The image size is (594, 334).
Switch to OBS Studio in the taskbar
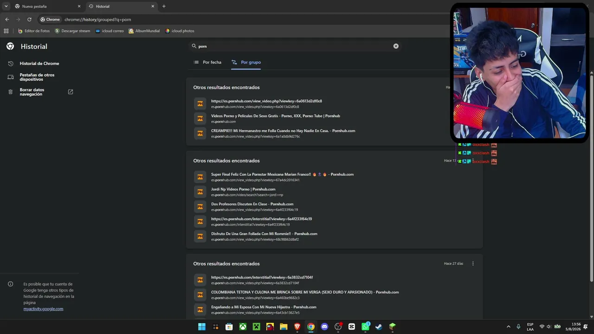pyautogui.click(x=338, y=327)
